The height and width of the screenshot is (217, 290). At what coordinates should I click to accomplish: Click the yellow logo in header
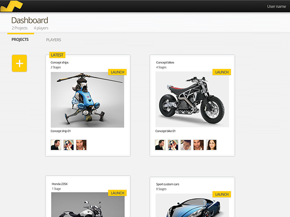click(x=12, y=6)
